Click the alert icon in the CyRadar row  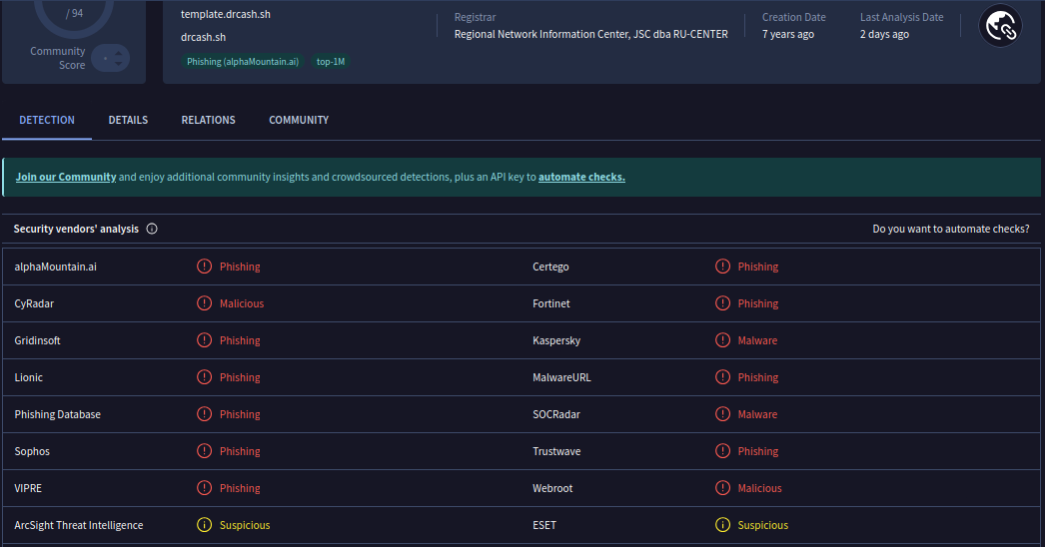(204, 303)
